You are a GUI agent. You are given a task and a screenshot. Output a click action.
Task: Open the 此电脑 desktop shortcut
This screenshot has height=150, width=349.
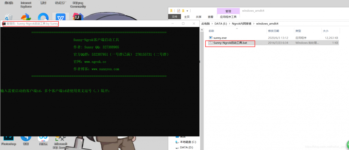pos(9,3)
